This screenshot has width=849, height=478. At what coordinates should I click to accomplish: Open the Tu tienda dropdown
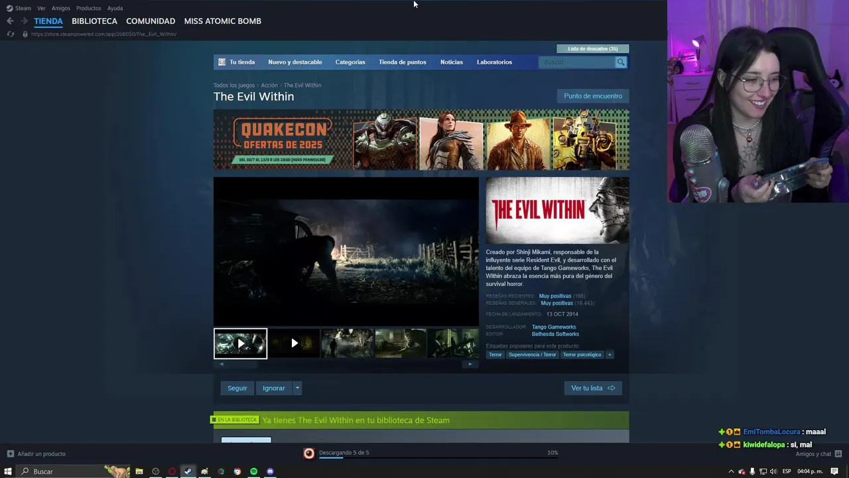[242, 62]
